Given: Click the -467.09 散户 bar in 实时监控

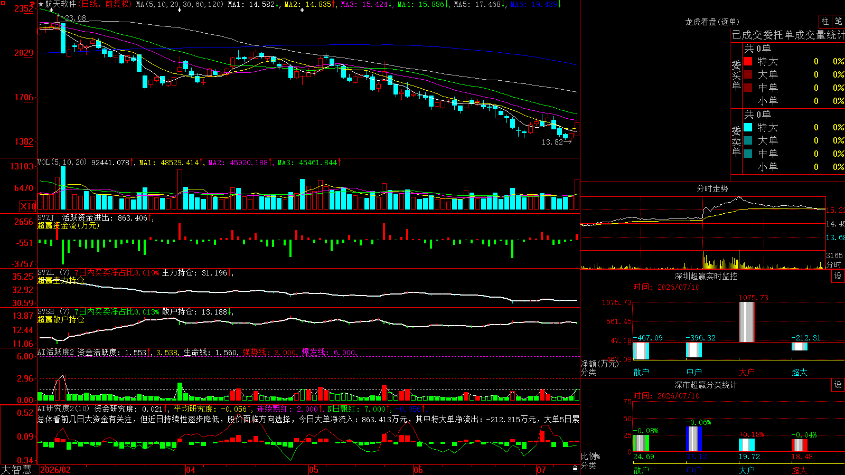Looking at the screenshot, I should [641, 350].
